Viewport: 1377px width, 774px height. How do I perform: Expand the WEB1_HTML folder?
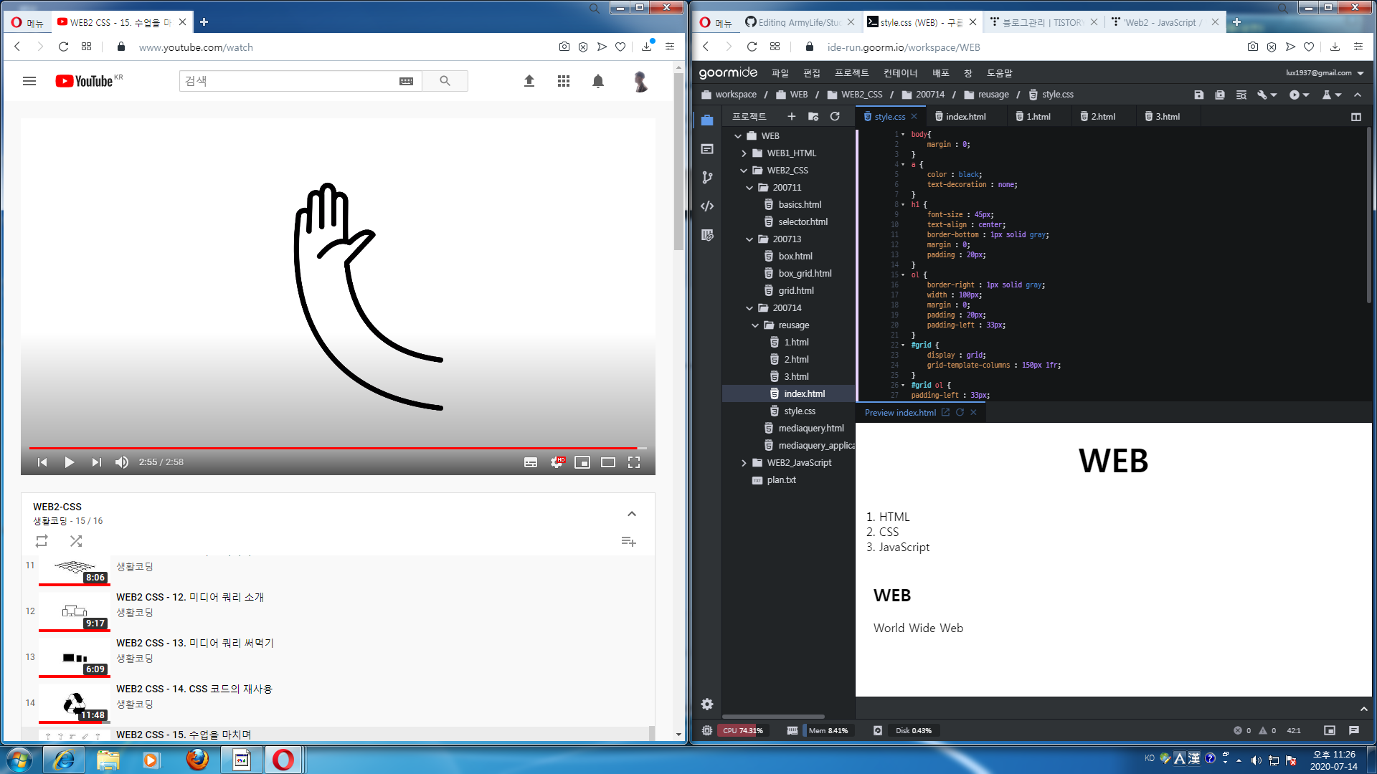point(744,153)
